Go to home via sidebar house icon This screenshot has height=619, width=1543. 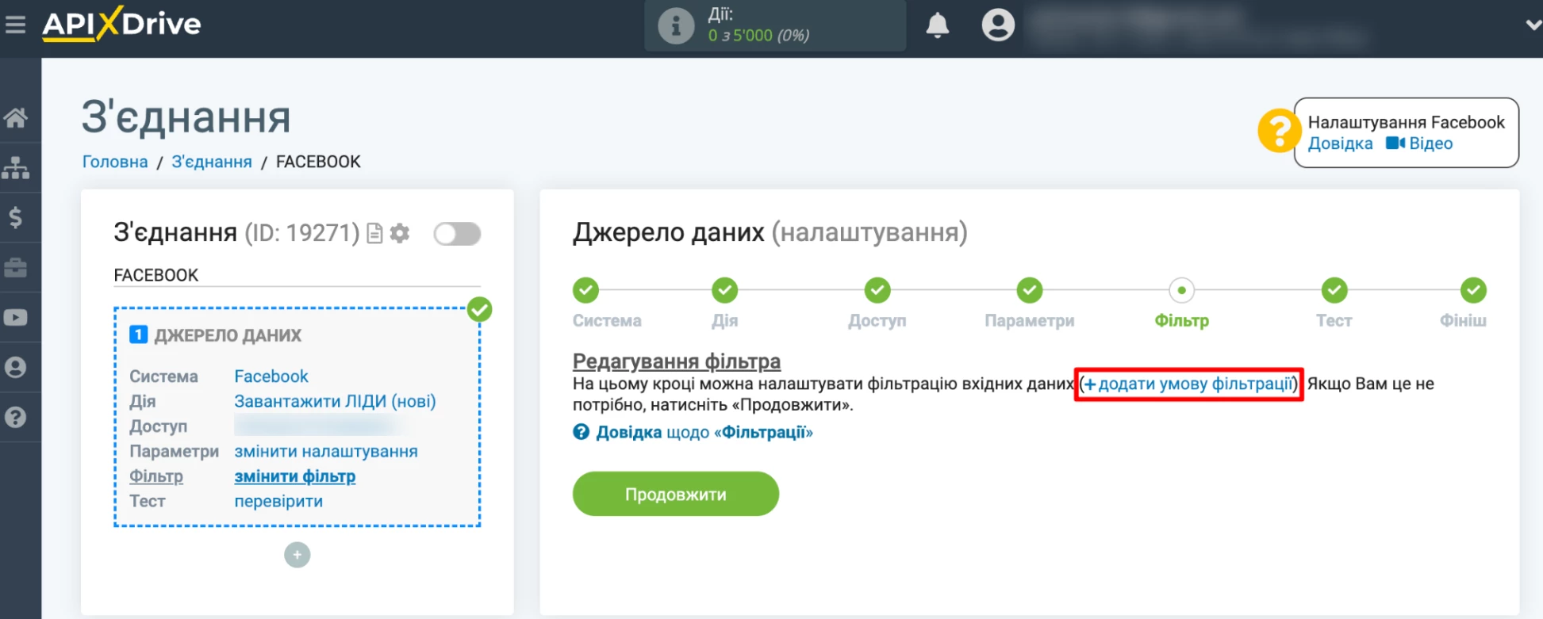pyautogui.click(x=16, y=118)
